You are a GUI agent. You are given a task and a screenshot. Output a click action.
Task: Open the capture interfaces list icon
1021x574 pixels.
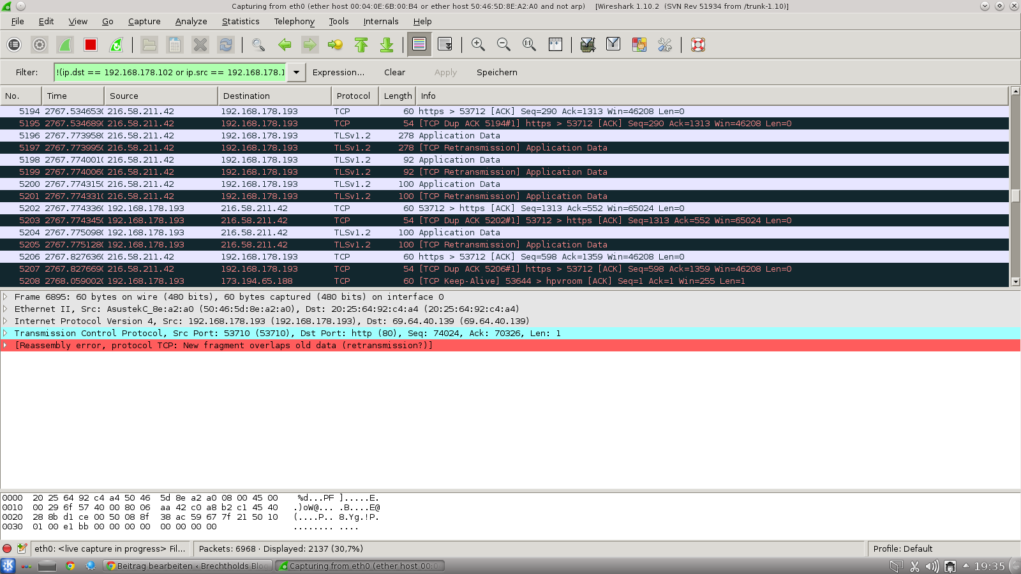(x=14, y=45)
